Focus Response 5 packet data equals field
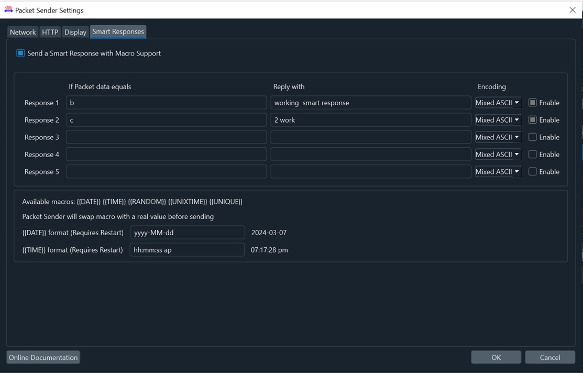583x373 pixels. [166, 171]
